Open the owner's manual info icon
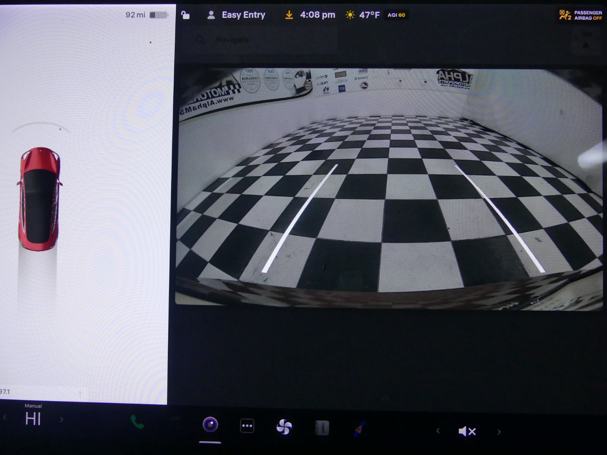Screen dimensions: 607x455 (322, 428)
